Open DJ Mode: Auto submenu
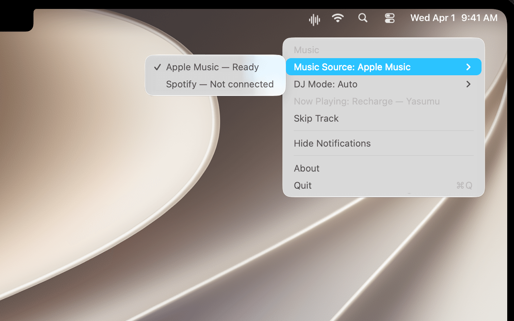 (x=384, y=84)
